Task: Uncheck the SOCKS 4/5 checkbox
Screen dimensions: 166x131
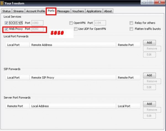Action: (6, 23)
